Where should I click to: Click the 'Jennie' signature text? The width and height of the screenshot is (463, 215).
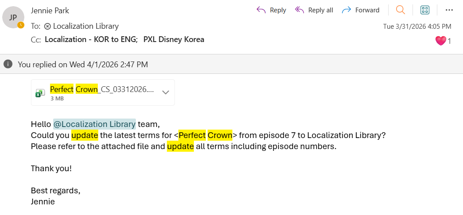(43, 202)
